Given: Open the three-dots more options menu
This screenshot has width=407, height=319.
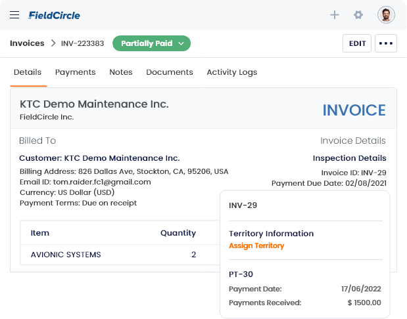Looking at the screenshot, I should tap(386, 43).
